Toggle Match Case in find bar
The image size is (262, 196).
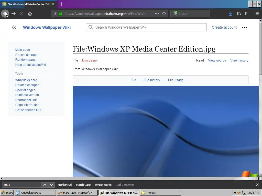83,185
